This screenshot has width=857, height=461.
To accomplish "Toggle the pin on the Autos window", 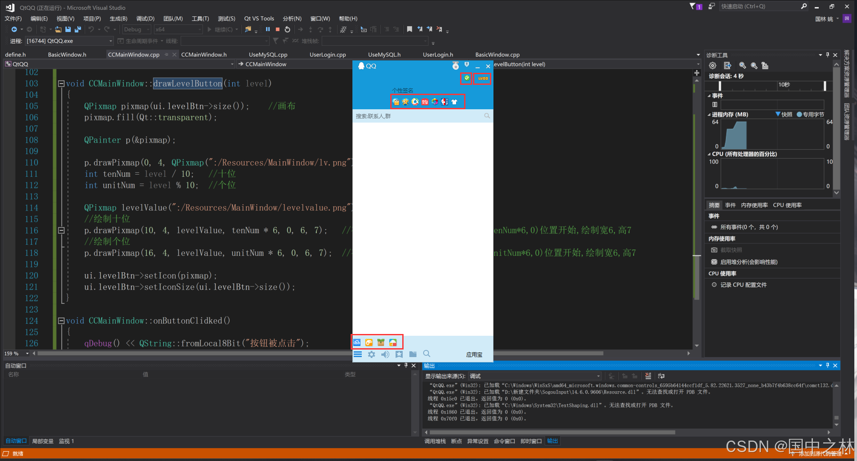I will [406, 366].
